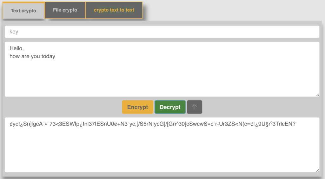Grab the output textarea resize handle
The height and width of the screenshot is (179, 325).
pyautogui.click(x=317, y=170)
